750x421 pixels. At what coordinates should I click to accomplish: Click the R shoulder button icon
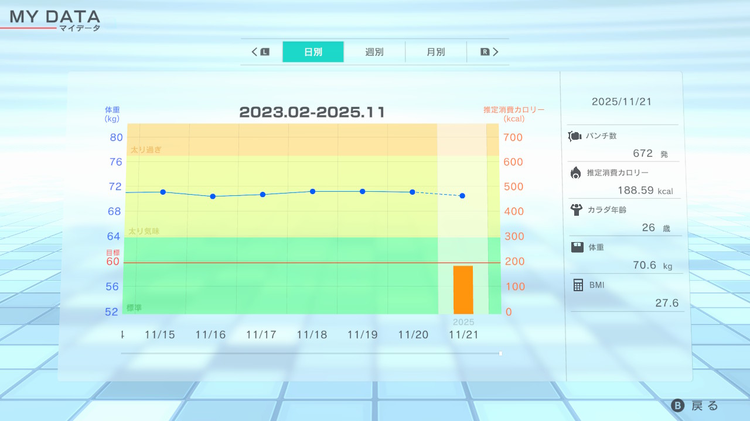click(485, 52)
